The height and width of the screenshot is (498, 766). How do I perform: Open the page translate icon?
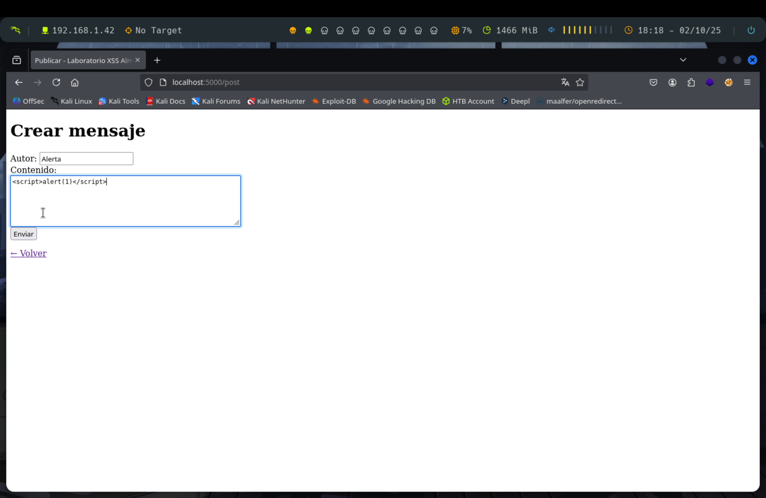tap(565, 82)
